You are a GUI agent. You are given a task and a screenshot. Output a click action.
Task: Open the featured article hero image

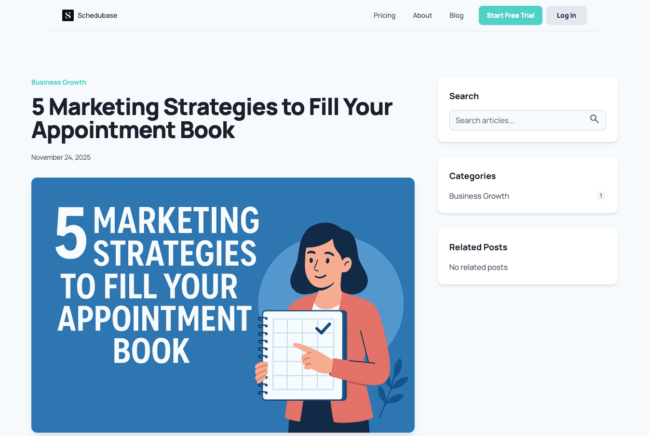point(223,305)
